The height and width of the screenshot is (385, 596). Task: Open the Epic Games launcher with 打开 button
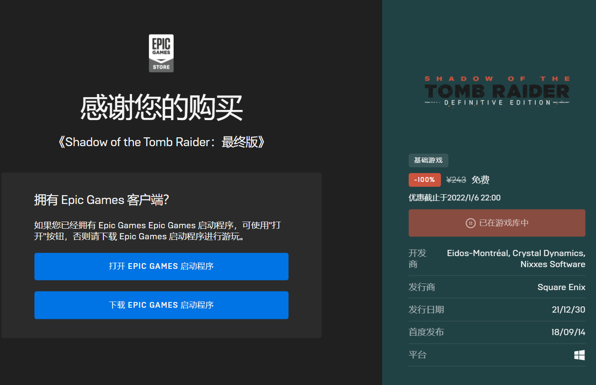(x=161, y=266)
